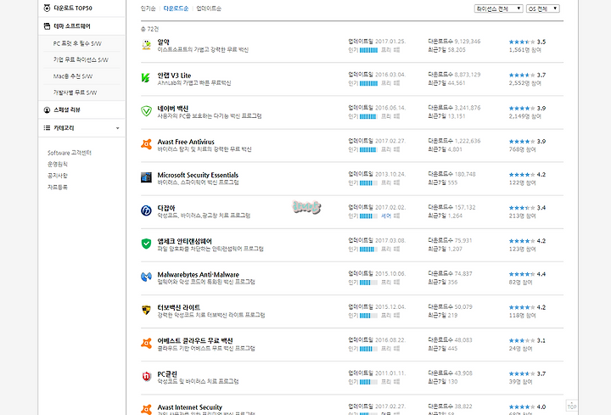Screen dimensions: 611x415
Task: Open the 알약 title link
Action: coord(163,42)
